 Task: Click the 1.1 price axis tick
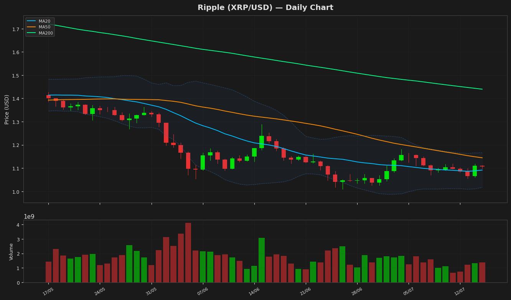[x=16, y=168]
